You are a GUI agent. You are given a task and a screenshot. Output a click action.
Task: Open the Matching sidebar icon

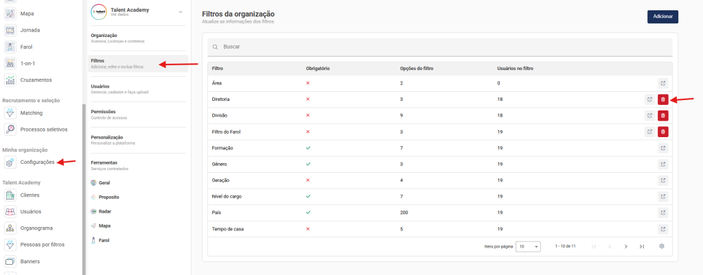click(10, 112)
